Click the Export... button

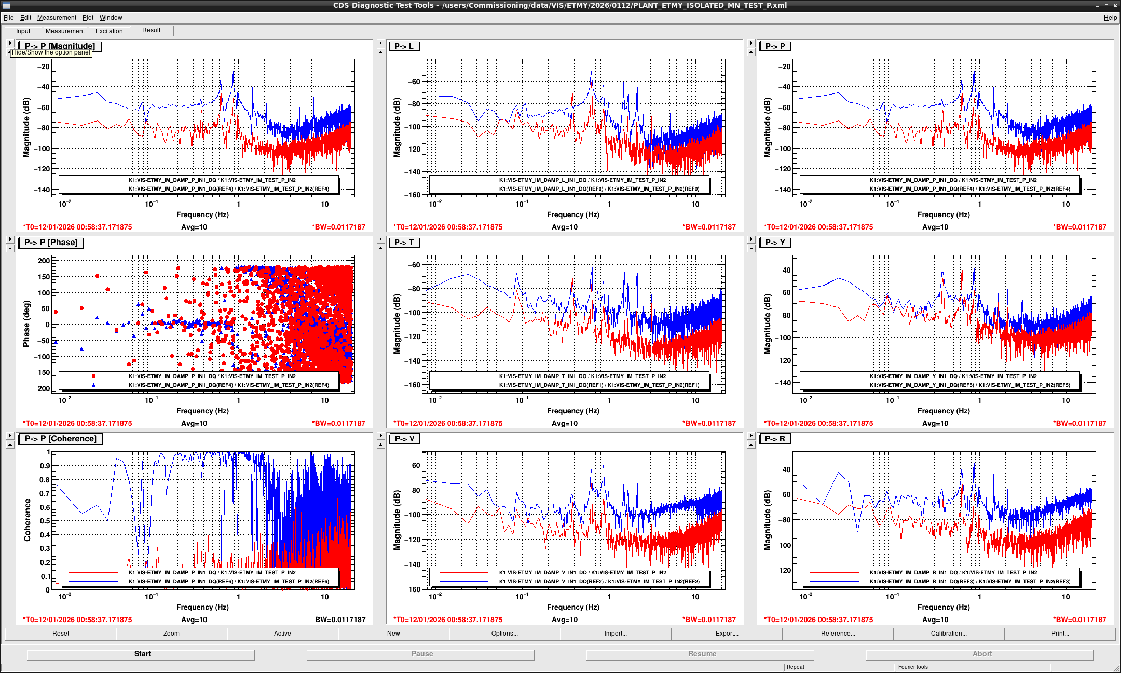coord(727,634)
